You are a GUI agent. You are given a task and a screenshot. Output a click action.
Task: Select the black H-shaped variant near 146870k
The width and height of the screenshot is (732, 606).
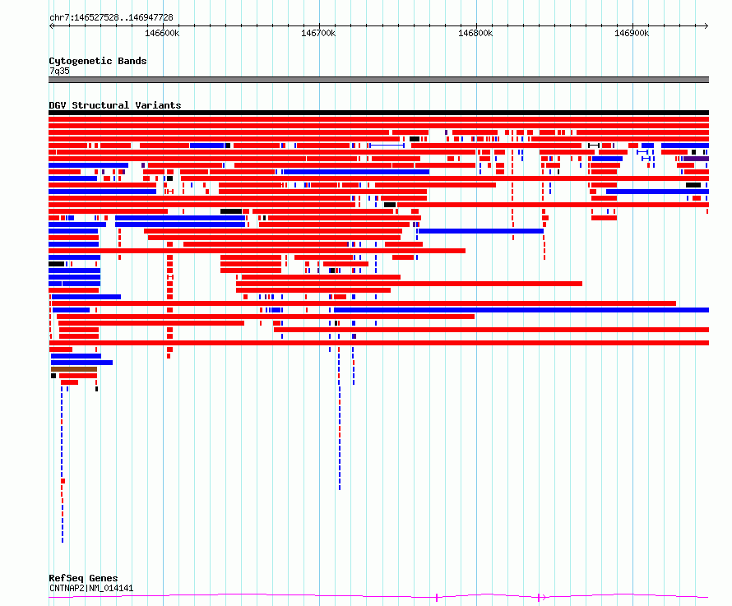pos(594,146)
